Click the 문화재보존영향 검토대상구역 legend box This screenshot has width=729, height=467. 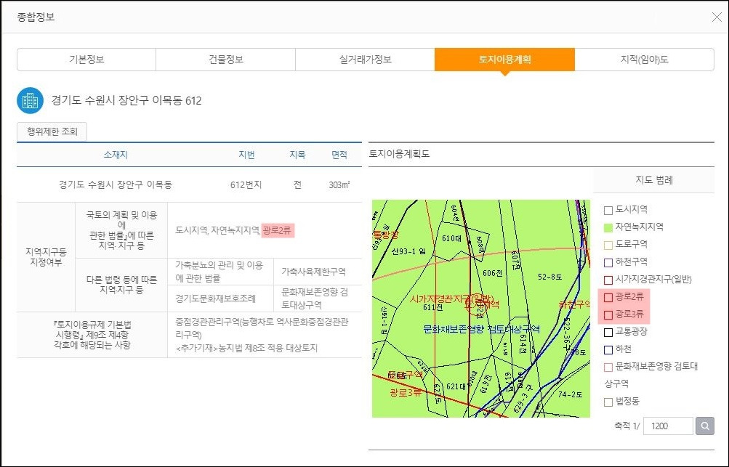pos(608,367)
